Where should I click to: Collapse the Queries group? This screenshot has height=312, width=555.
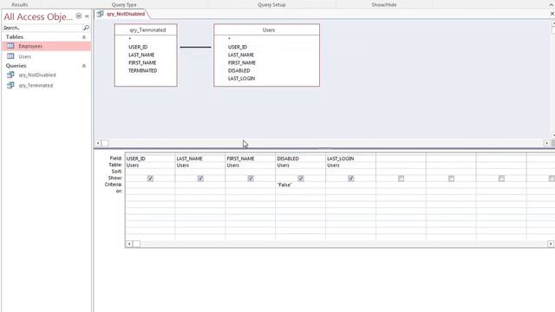84,66
